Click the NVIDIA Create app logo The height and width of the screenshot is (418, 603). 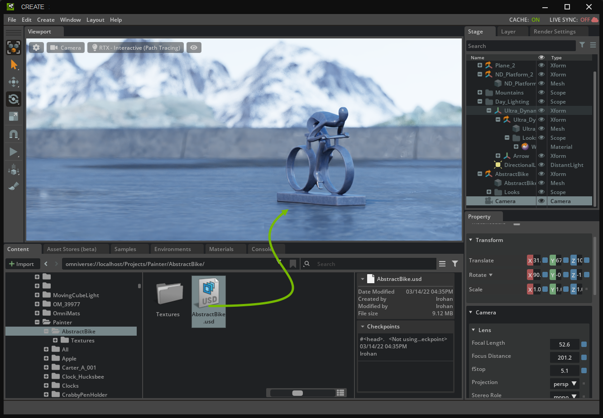pyautogui.click(x=10, y=7)
